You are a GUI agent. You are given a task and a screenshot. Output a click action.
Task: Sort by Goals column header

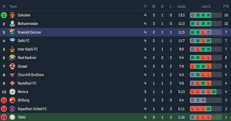tap(181, 6)
